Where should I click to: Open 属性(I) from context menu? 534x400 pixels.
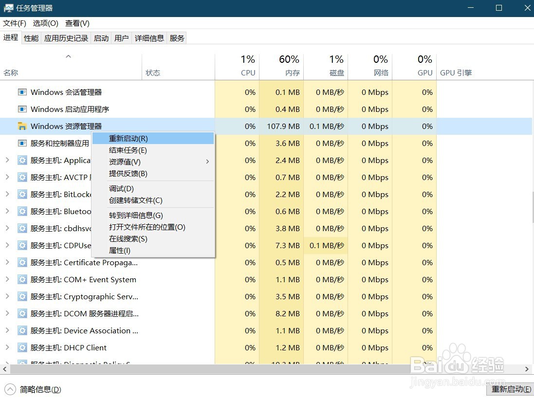153,250
